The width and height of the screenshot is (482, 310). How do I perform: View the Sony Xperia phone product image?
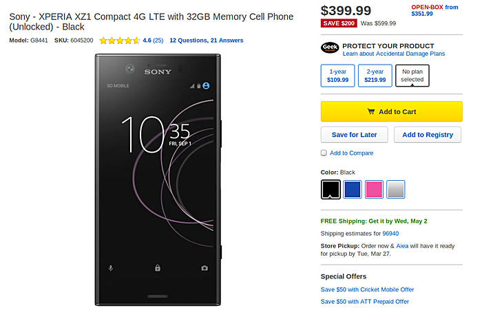158,180
